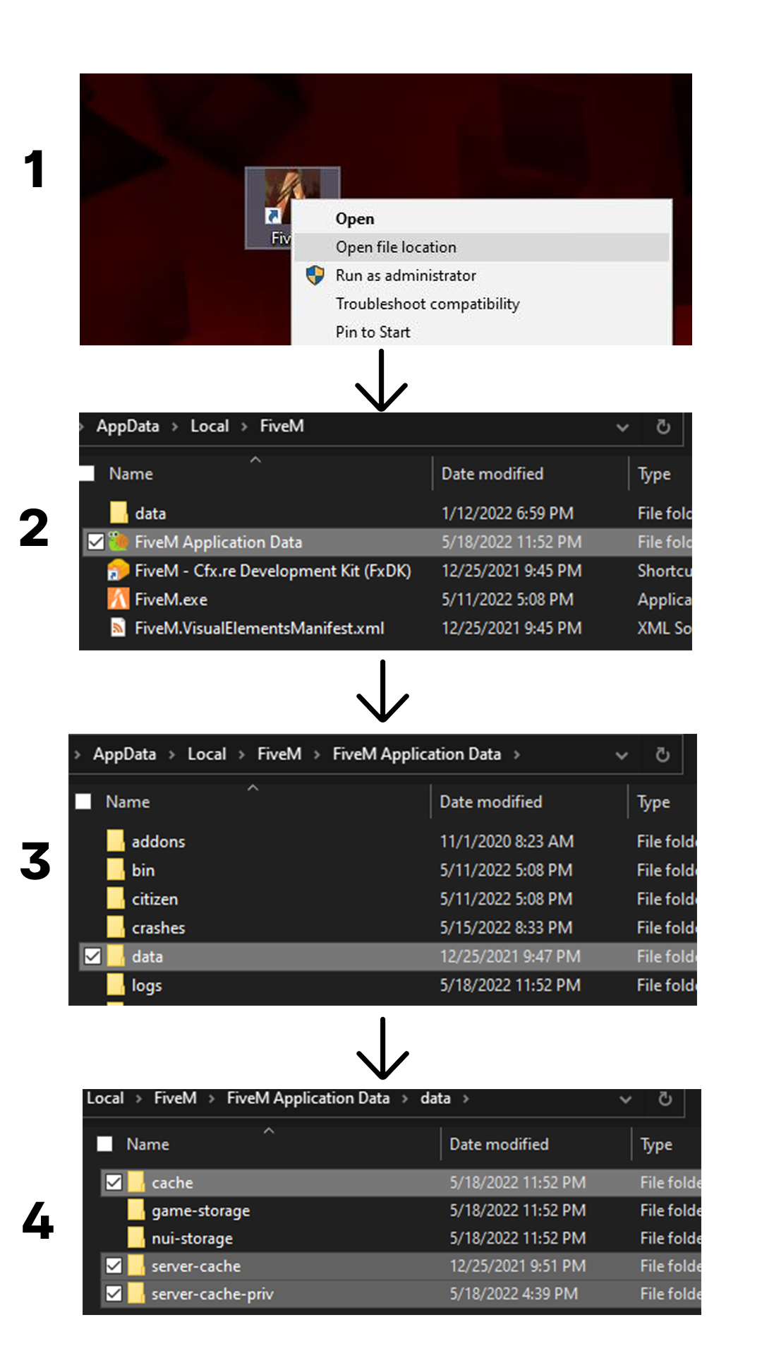The width and height of the screenshot is (762, 1356).
Task: Click date '11/1/2020 8:23 AM' cell
Action: coord(507,841)
